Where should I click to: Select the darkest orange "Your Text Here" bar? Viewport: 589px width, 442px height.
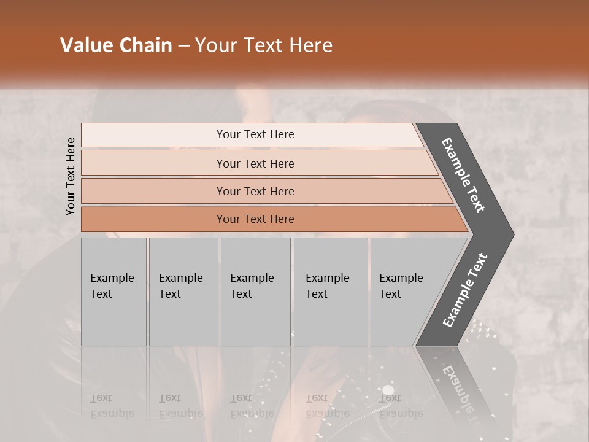[255, 219]
